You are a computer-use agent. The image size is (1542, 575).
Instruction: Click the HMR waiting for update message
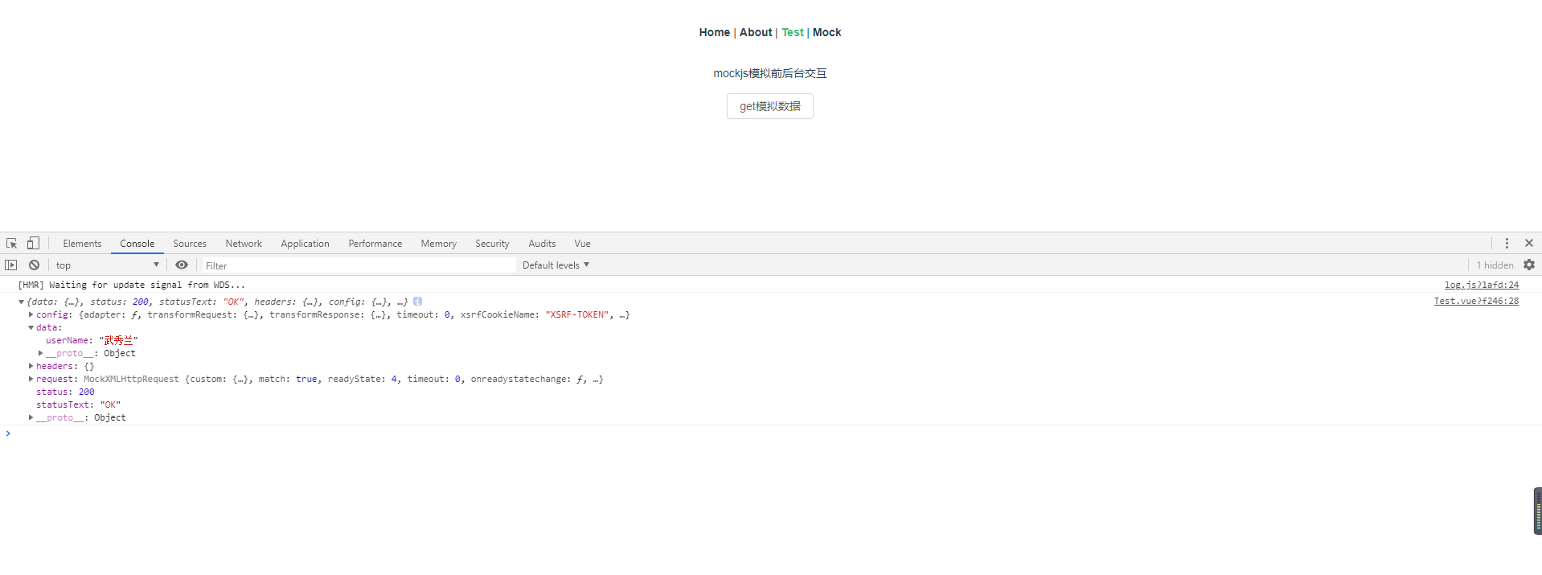(x=132, y=285)
